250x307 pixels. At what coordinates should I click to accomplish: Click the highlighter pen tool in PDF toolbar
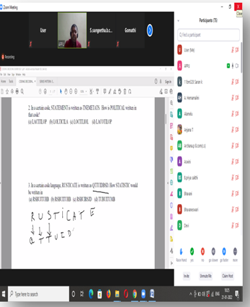110,92
